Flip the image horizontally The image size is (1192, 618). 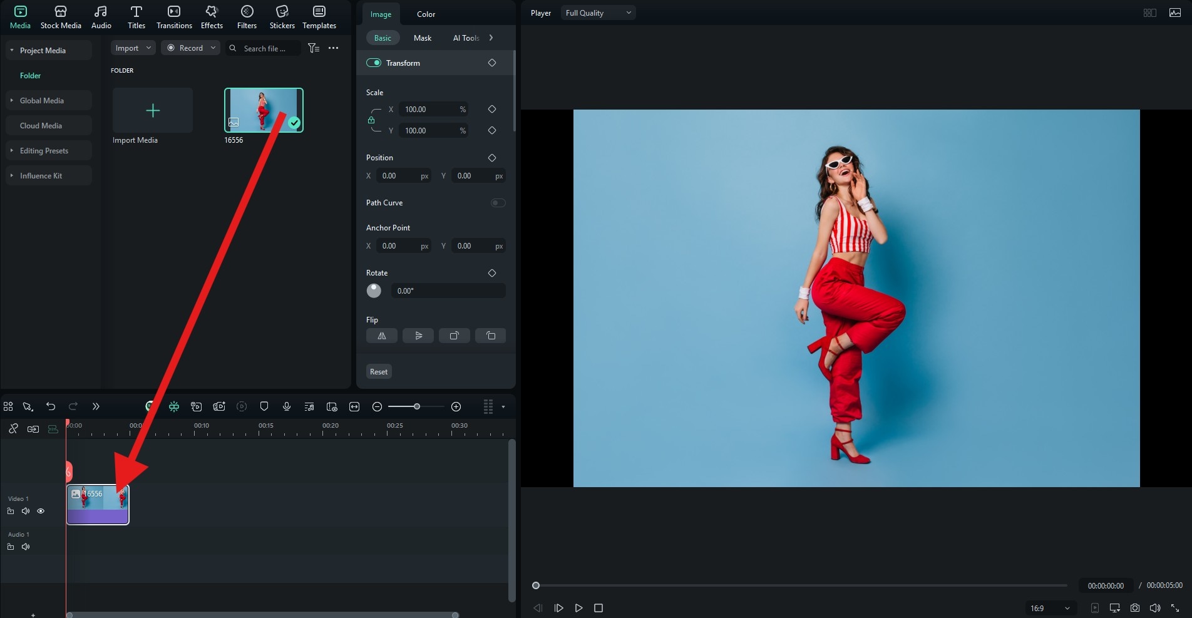[x=381, y=336]
